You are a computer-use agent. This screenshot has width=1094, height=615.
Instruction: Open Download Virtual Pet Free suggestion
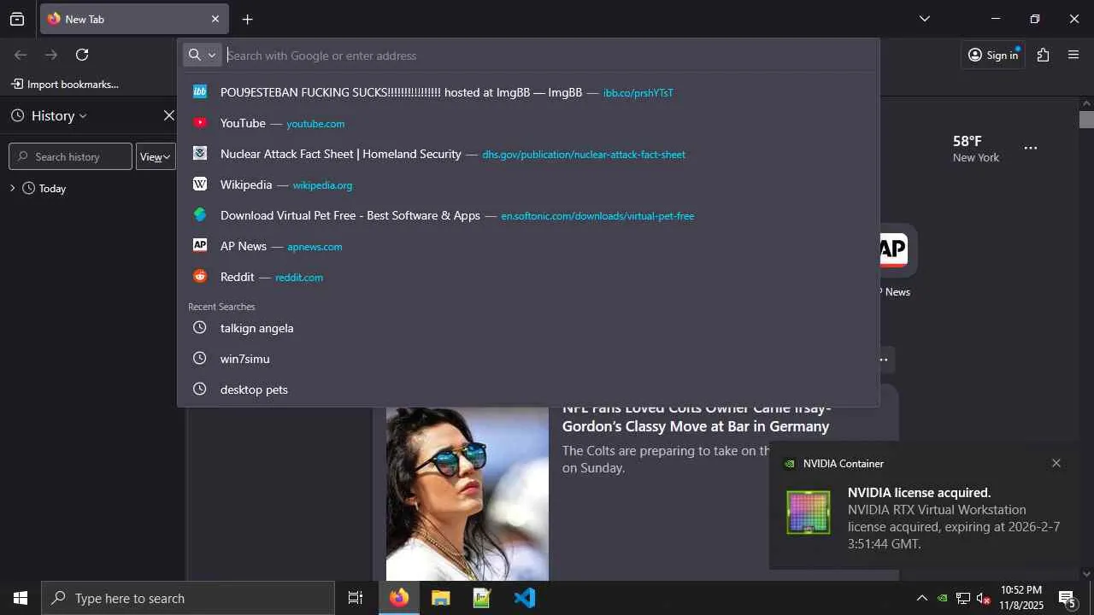click(x=528, y=215)
